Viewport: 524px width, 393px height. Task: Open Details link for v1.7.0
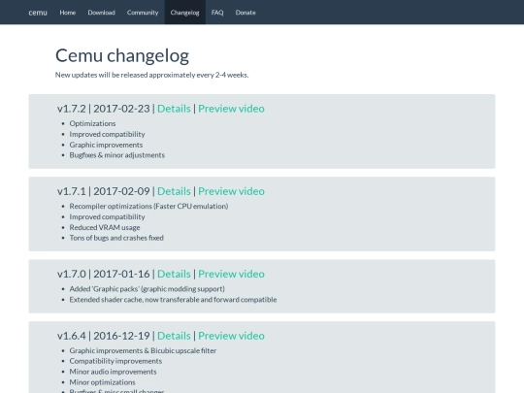[x=174, y=274]
